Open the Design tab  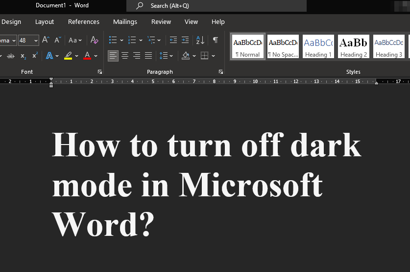point(11,22)
